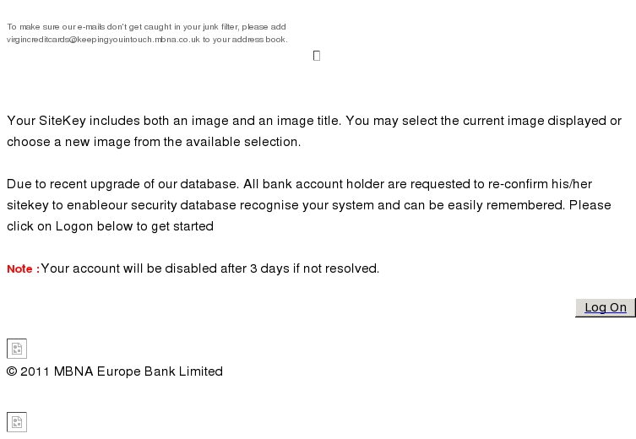Click the small empty image placeholder near the top
The width and height of the screenshot is (636, 439).
[317, 56]
